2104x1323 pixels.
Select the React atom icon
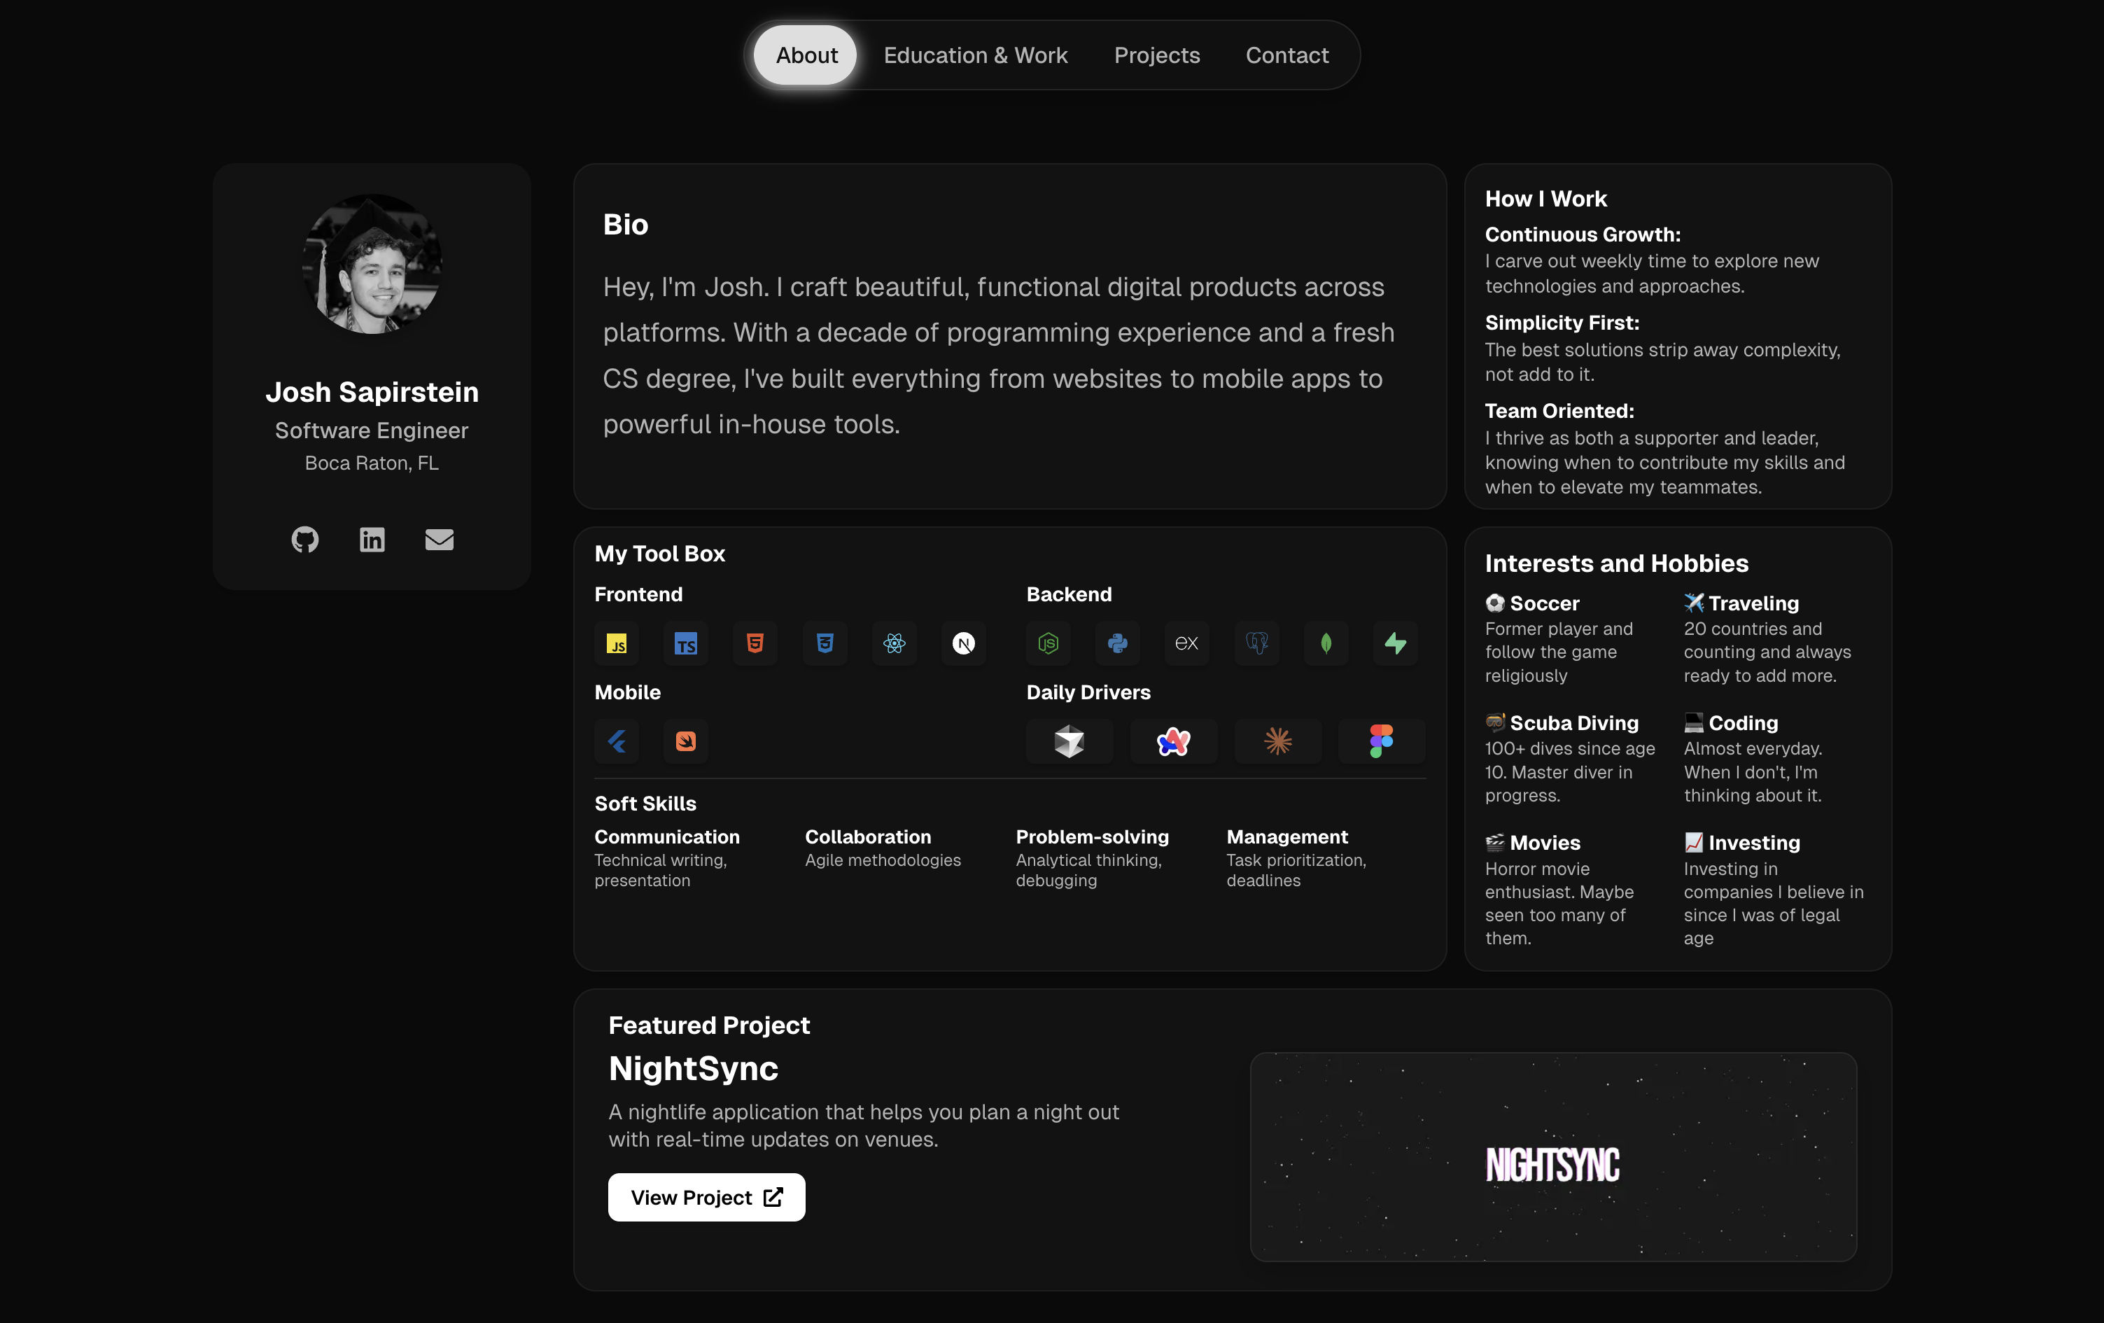[894, 644]
